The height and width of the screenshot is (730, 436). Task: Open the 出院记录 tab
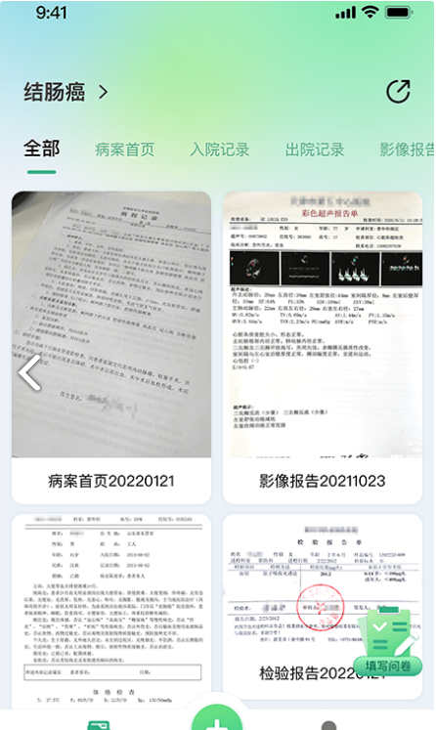click(x=315, y=150)
